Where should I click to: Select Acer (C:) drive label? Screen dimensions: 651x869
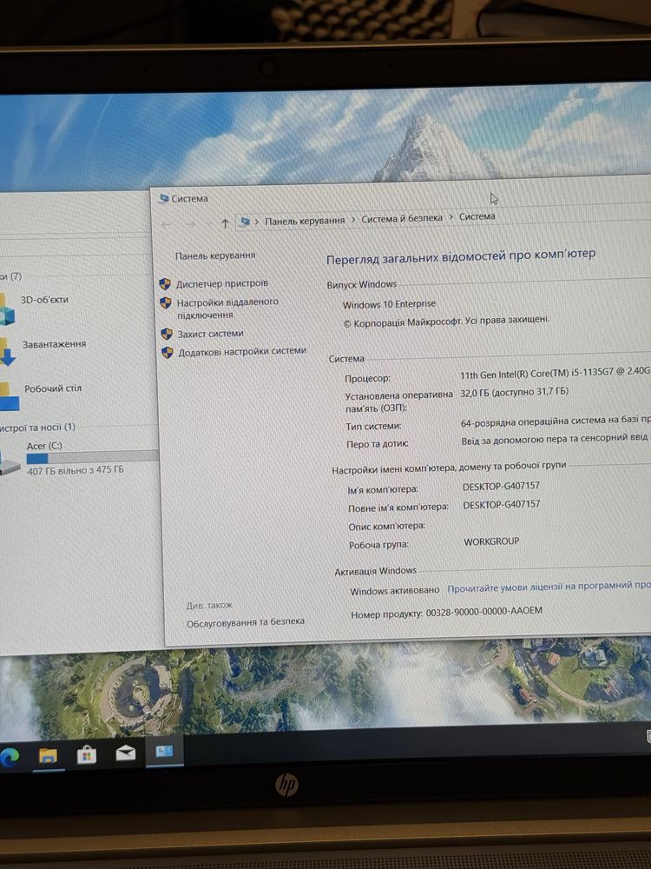coord(44,446)
